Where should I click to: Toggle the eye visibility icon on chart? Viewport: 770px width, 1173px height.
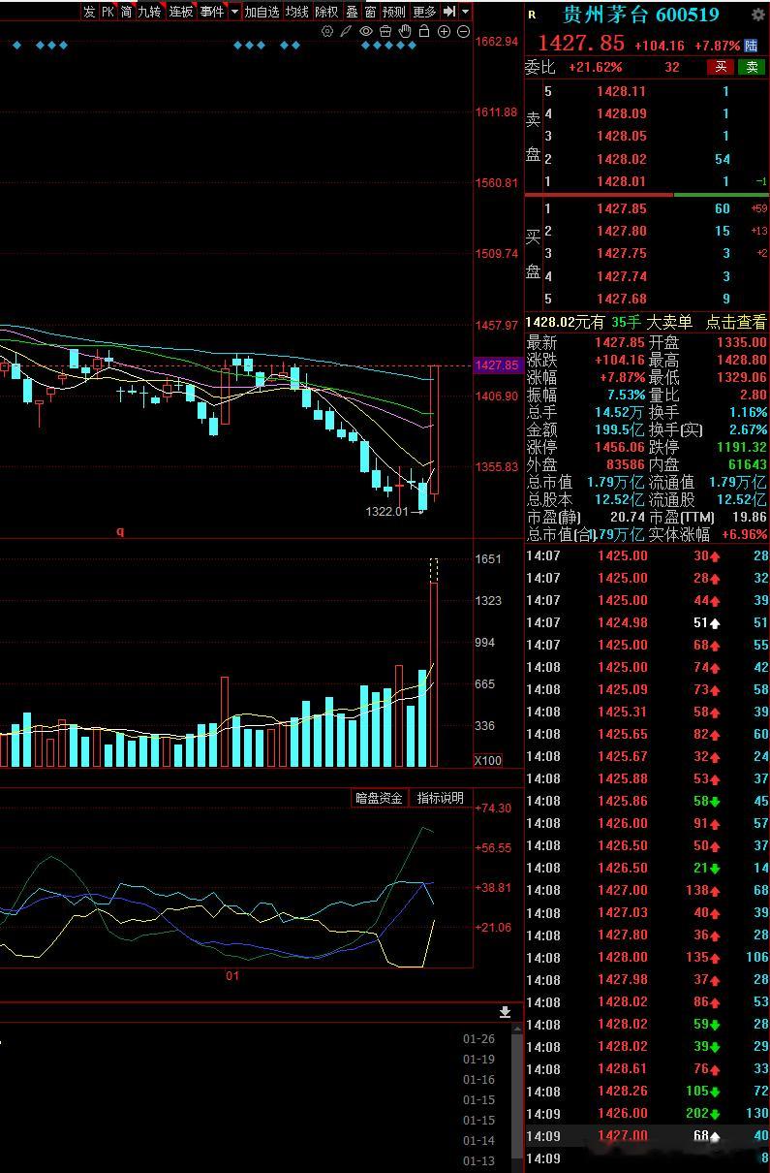[366, 32]
